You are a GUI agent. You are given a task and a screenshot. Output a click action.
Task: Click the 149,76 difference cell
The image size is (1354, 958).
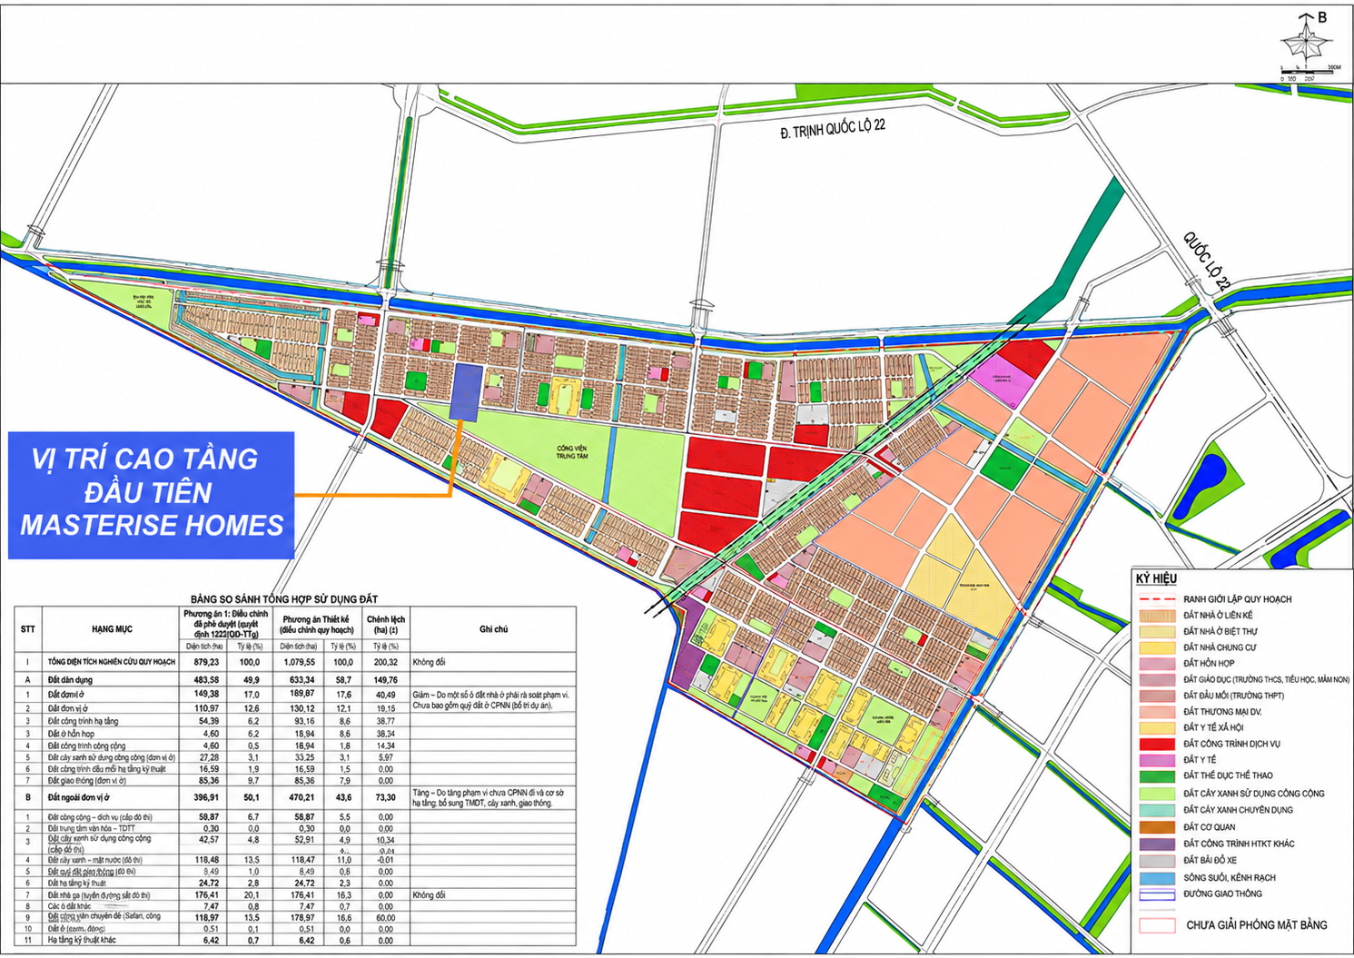(386, 679)
